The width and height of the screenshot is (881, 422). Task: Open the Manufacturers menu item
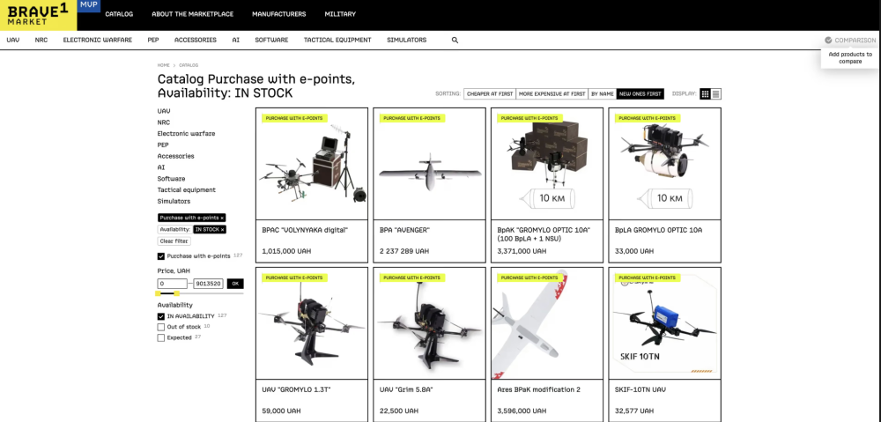click(278, 15)
